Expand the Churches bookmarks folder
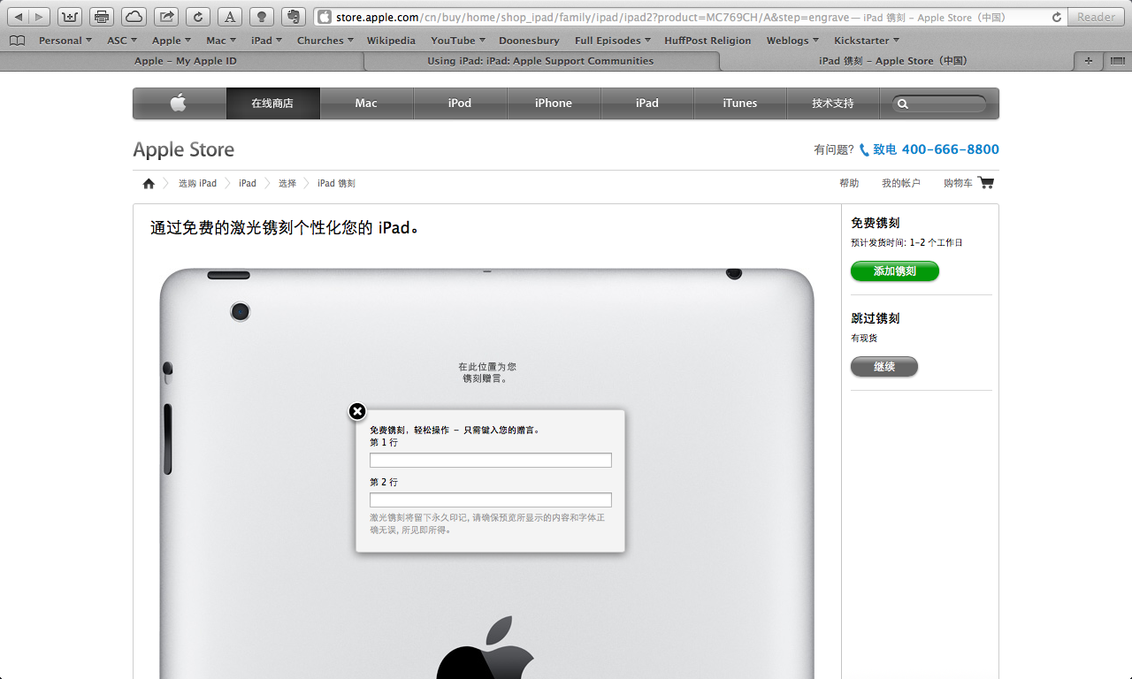Image resolution: width=1132 pixels, height=679 pixels. tap(325, 41)
